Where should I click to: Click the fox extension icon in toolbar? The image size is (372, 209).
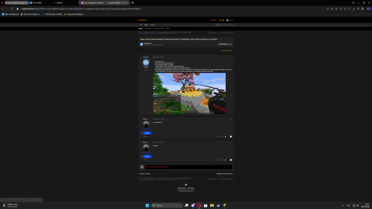(x=362, y=9)
